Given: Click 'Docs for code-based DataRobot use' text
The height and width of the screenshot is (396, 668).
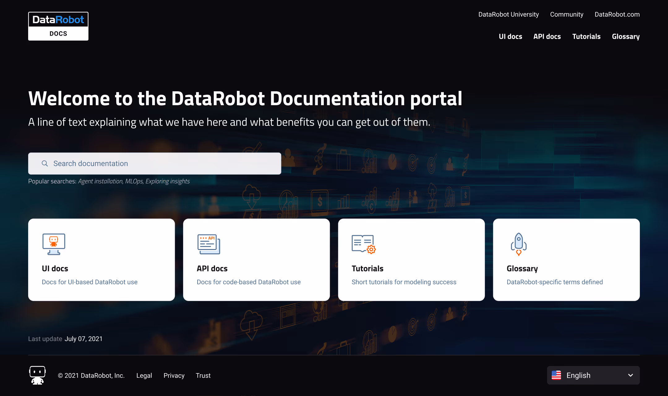Looking at the screenshot, I should 249,282.
